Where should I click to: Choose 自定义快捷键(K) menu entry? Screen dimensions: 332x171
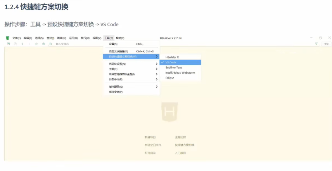[131, 51]
